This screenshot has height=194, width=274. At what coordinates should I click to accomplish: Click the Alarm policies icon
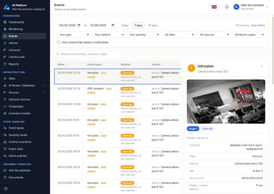point(5,156)
